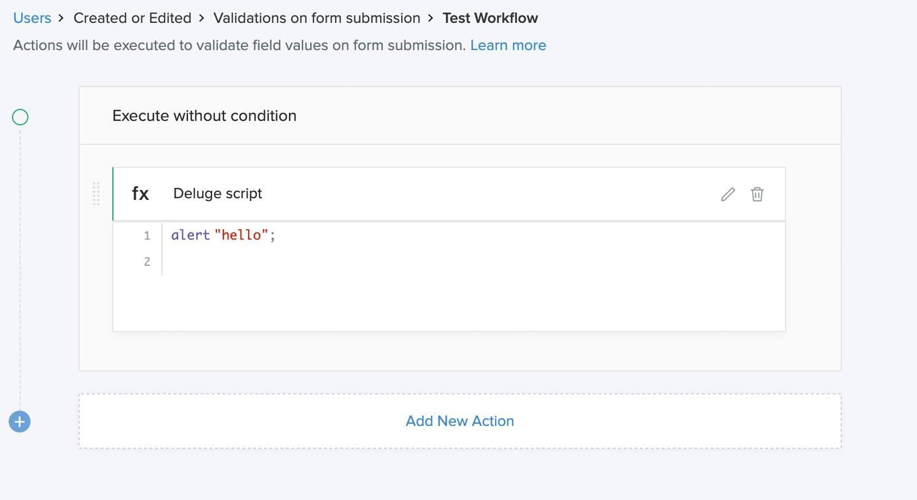Image resolution: width=917 pixels, height=500 pixels.
Task: Go to Created or Edited breadcrumb
Action: pyautogui.click(x=132, y=18)
